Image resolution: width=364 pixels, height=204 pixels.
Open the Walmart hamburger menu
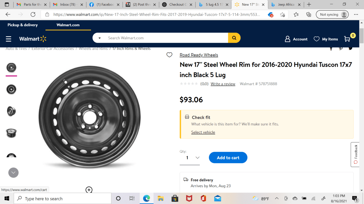coord(8,39)
